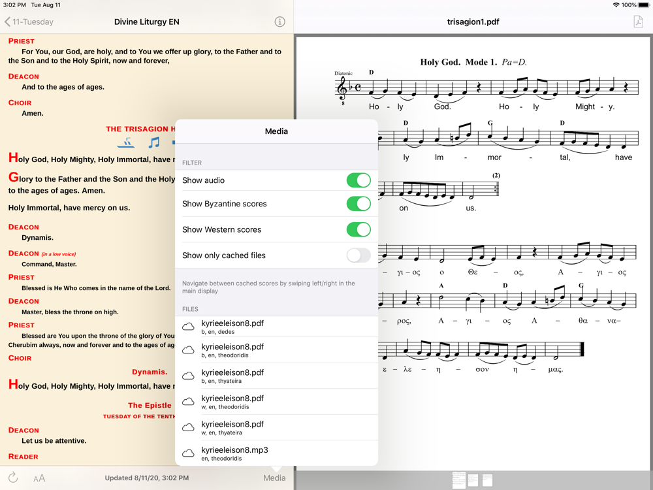
Task: Tap 'Holy Immortal, have mercy on us.' line
Action: pos(69,208)
